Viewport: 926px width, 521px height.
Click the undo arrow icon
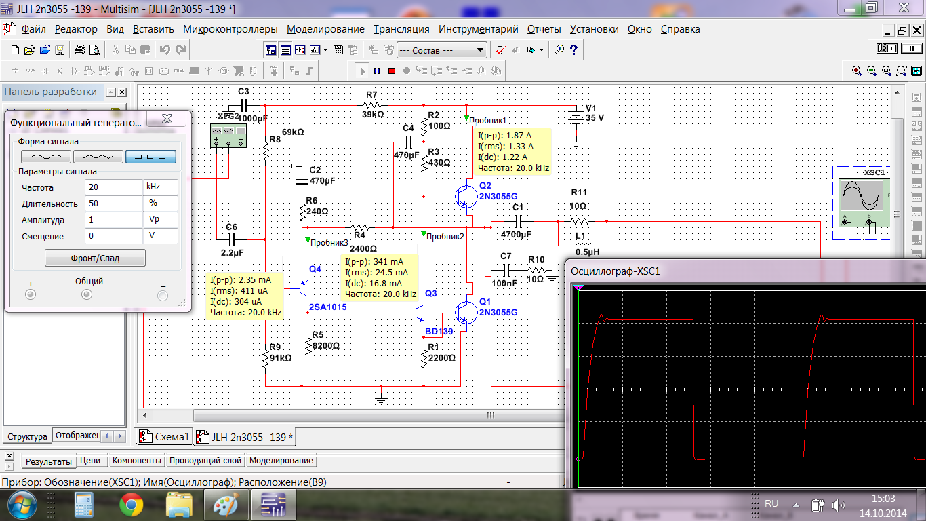click(x=164, y=50)
